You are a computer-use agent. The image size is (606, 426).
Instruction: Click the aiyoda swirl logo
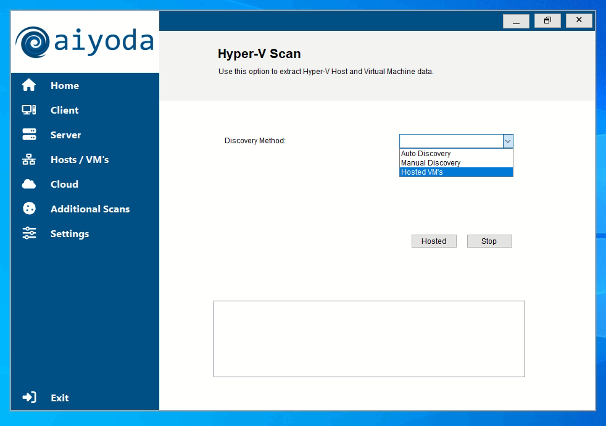[x=33, y=42]
